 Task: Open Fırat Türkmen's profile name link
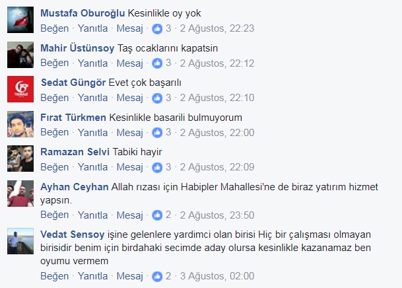(x=73, y=118)
